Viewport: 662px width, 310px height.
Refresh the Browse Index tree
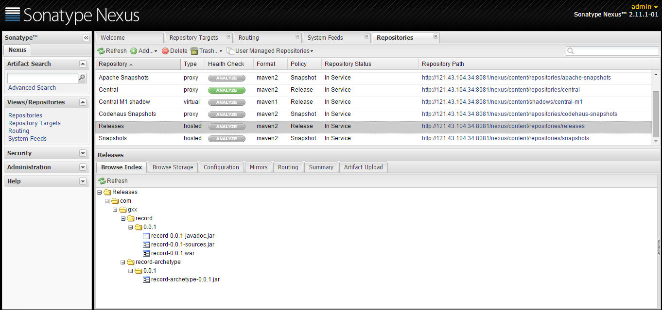point(113,181)
